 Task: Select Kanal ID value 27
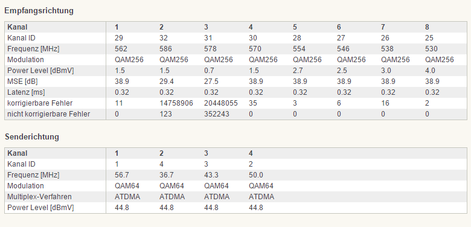[x=341, y=38]
